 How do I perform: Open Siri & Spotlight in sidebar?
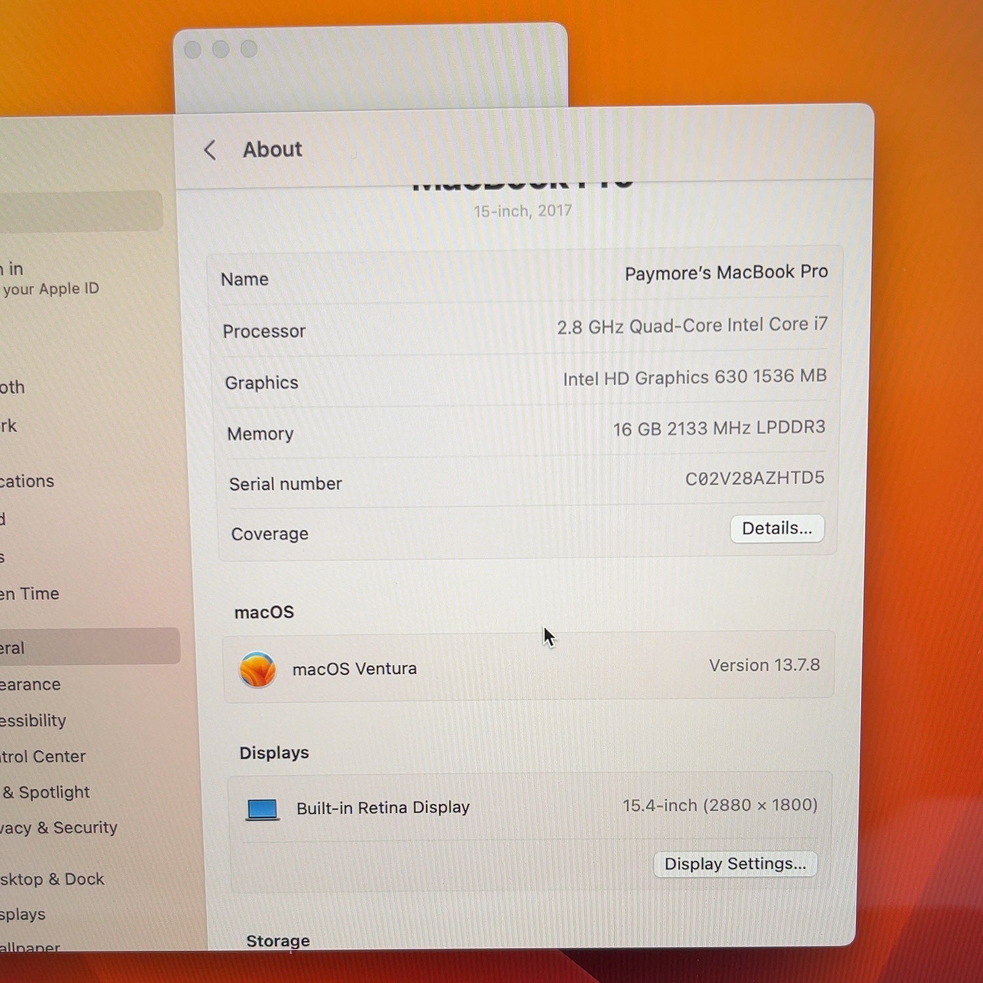click(x=45, y=792)
